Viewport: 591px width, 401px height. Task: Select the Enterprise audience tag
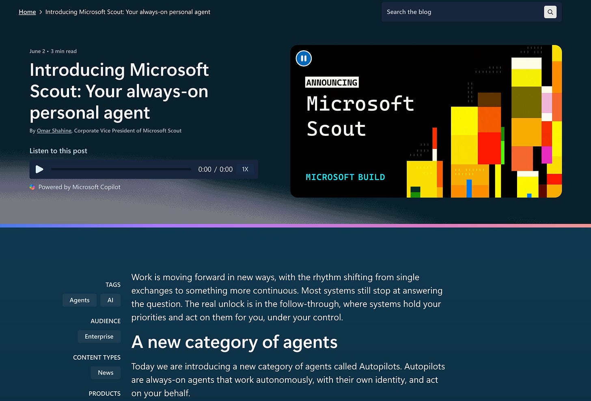99,337
